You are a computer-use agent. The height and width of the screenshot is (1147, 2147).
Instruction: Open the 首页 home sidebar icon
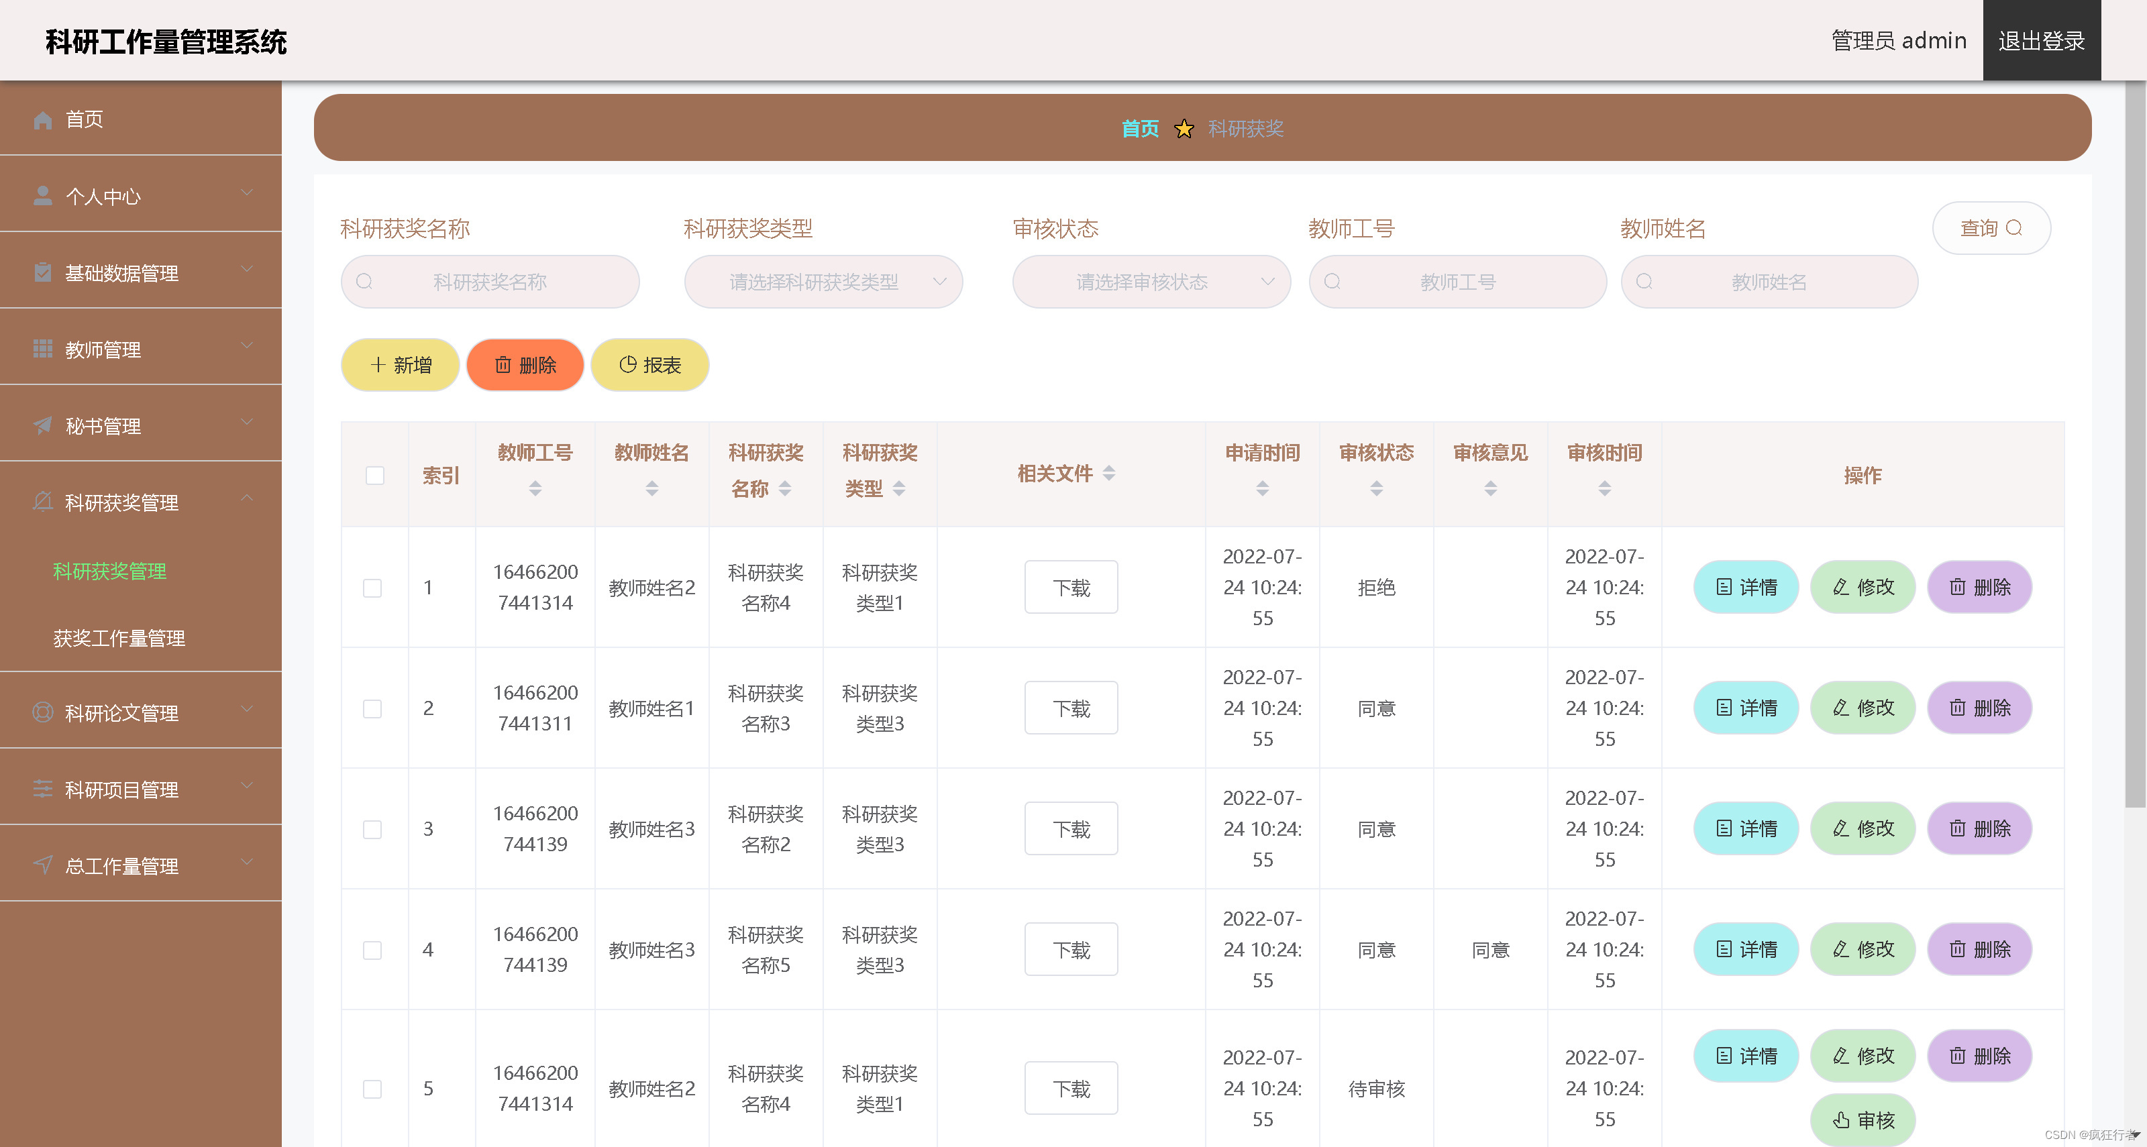coord(42,120)
